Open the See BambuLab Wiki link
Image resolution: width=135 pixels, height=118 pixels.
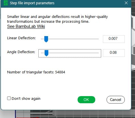coord(26,26)
